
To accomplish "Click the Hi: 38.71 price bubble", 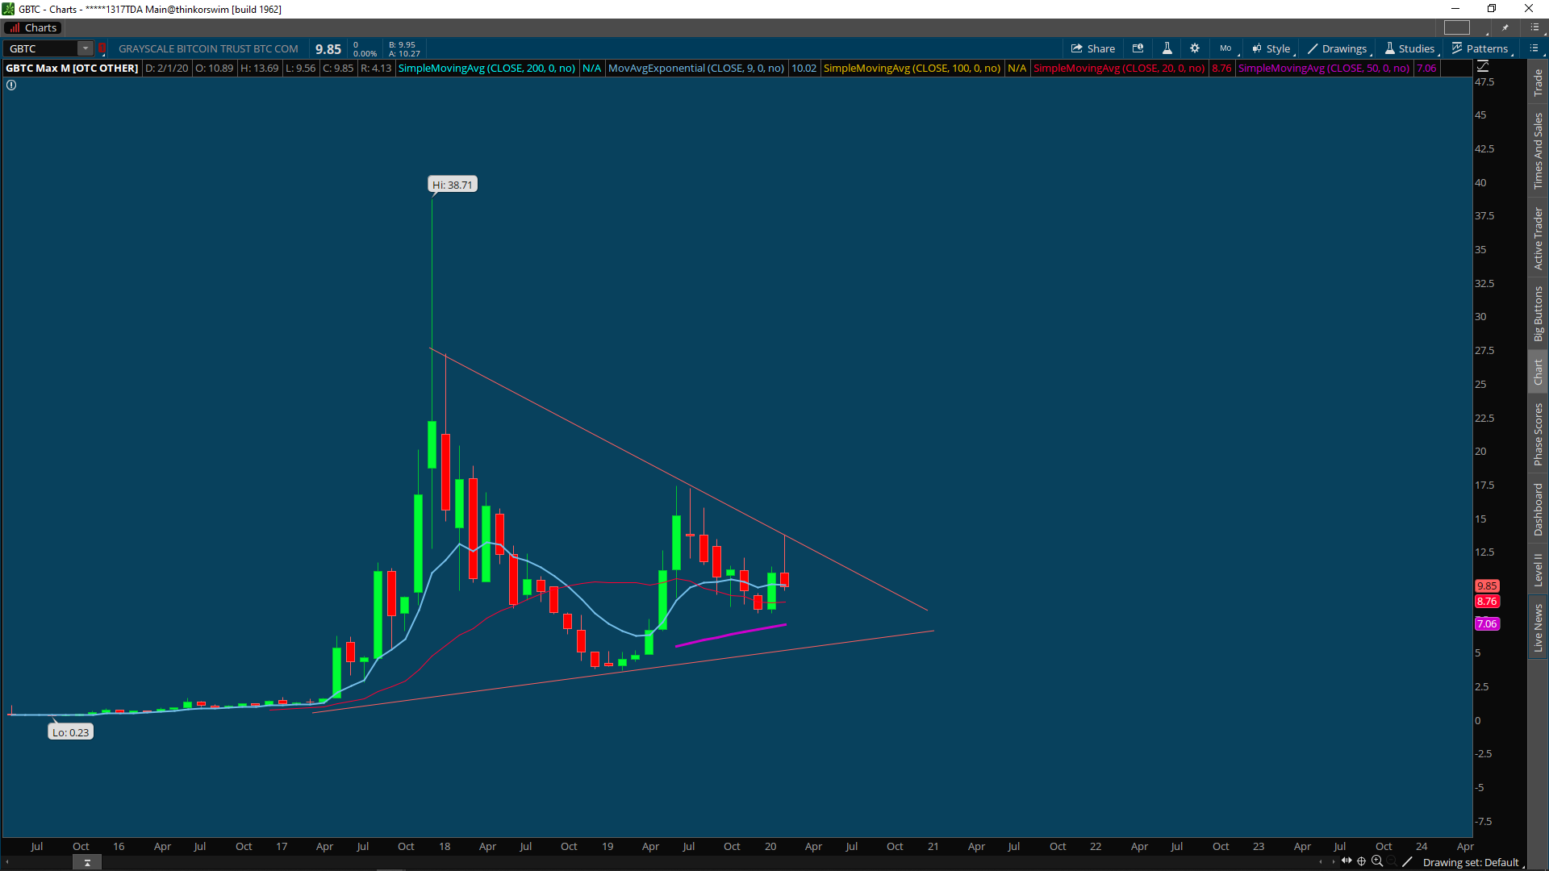I will click(x=453, y=185).
